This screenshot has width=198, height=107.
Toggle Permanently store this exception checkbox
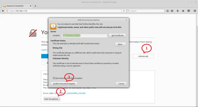point(54,78)
